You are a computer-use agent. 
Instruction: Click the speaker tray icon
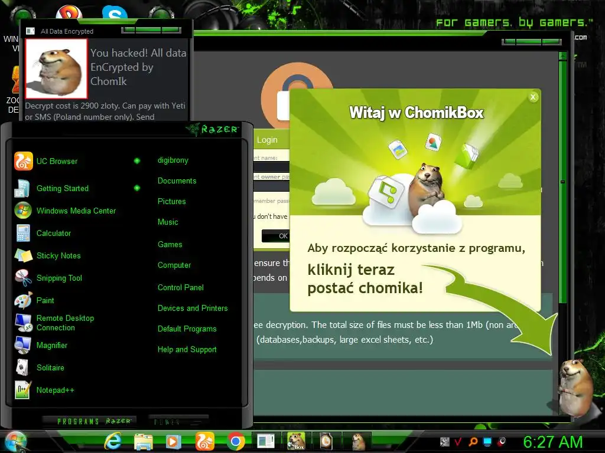tap(502, 442)
